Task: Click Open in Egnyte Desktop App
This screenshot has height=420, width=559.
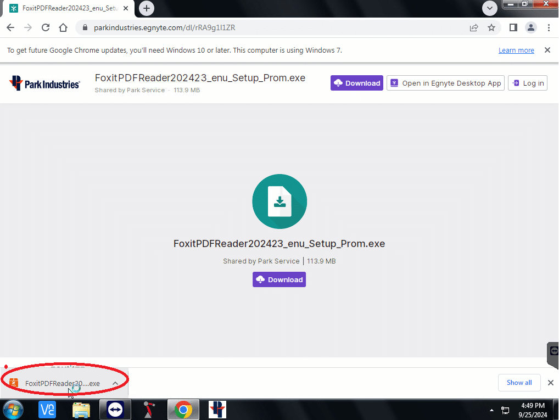Action: (x=445, y=83)
